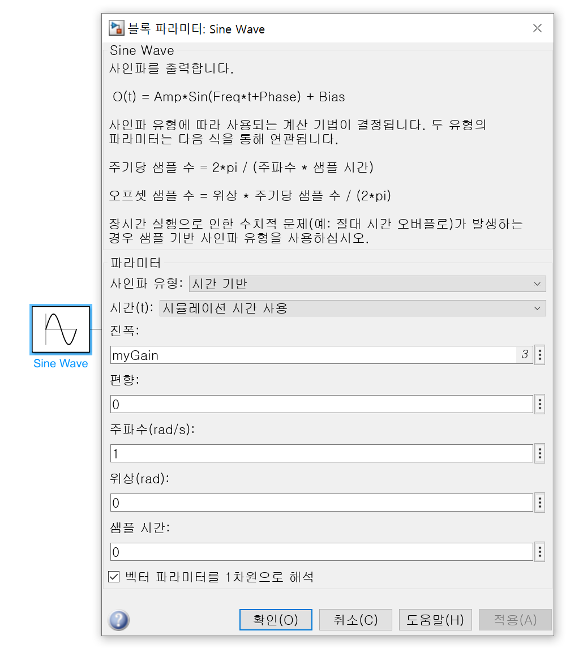The image size is (570, 648).
Task: Click the Sine Wave label under the block
Action: tap(60, 363)
